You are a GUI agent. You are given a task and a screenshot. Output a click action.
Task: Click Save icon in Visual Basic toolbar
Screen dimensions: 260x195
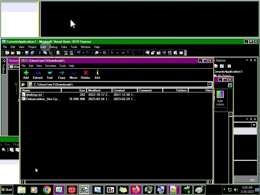(27, 53)
